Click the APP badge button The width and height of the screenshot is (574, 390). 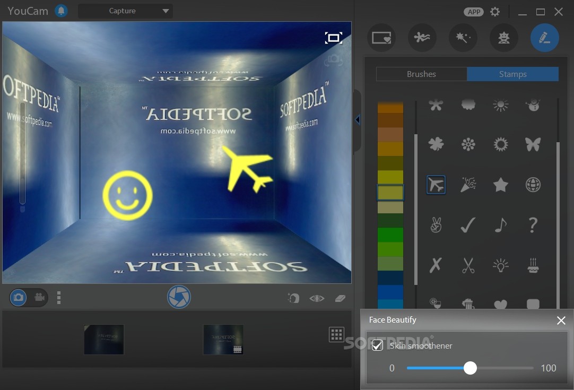[474, 12]
